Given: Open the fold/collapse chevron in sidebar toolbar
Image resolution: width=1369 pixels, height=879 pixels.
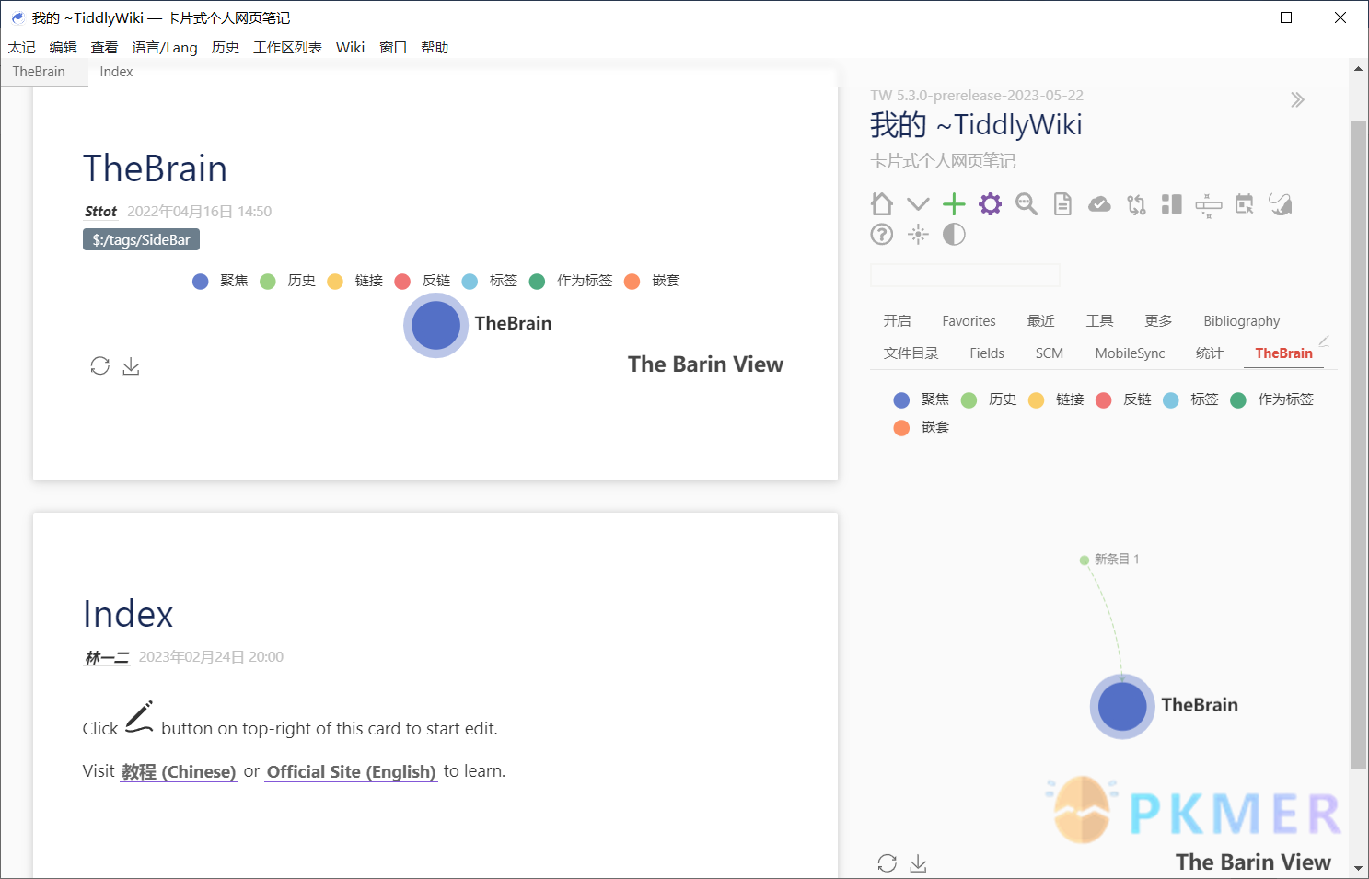Looking at the screenshot, I should click(x=918, y=203).
